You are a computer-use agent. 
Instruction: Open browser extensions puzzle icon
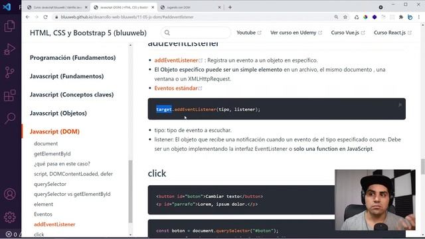(x=401, y=17)
